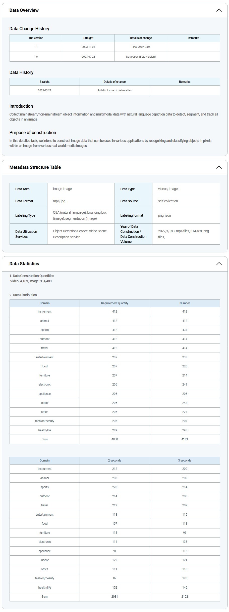Click the version 1.1 date 2023-11-03
Image resolution: width=229 pixels, height=612 pixels.
(88, 47)
